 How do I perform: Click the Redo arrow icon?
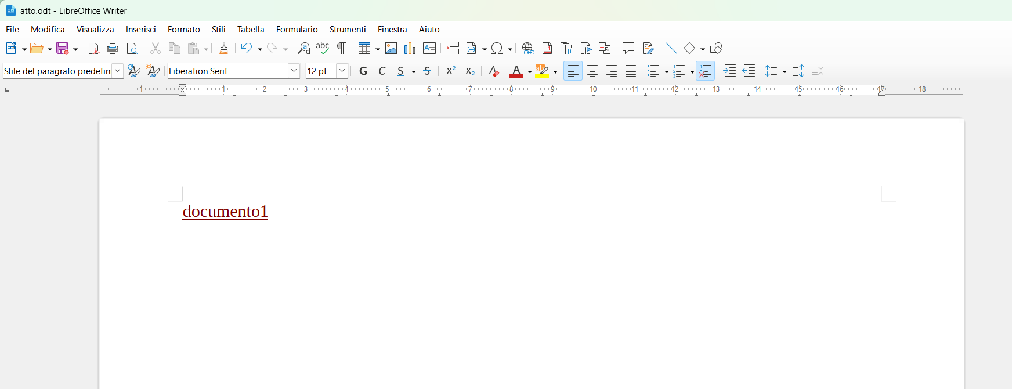(x=272, y=49)
